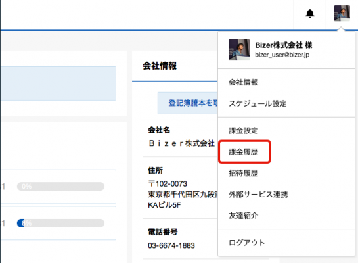The image size is (358, 263).
Task: Open the notification bell icon
Action: (x=310, y=14)
